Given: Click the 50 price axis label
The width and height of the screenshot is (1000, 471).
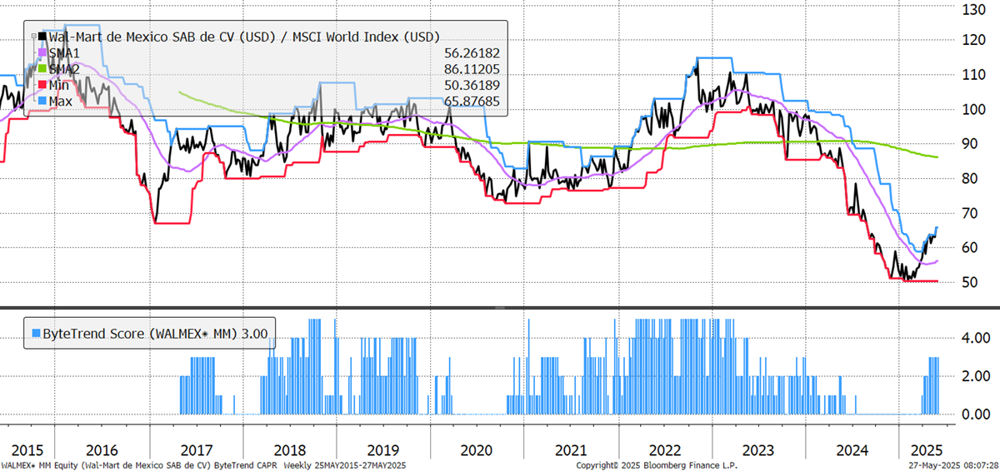Looking at the screenshot, I should (972, 283).
